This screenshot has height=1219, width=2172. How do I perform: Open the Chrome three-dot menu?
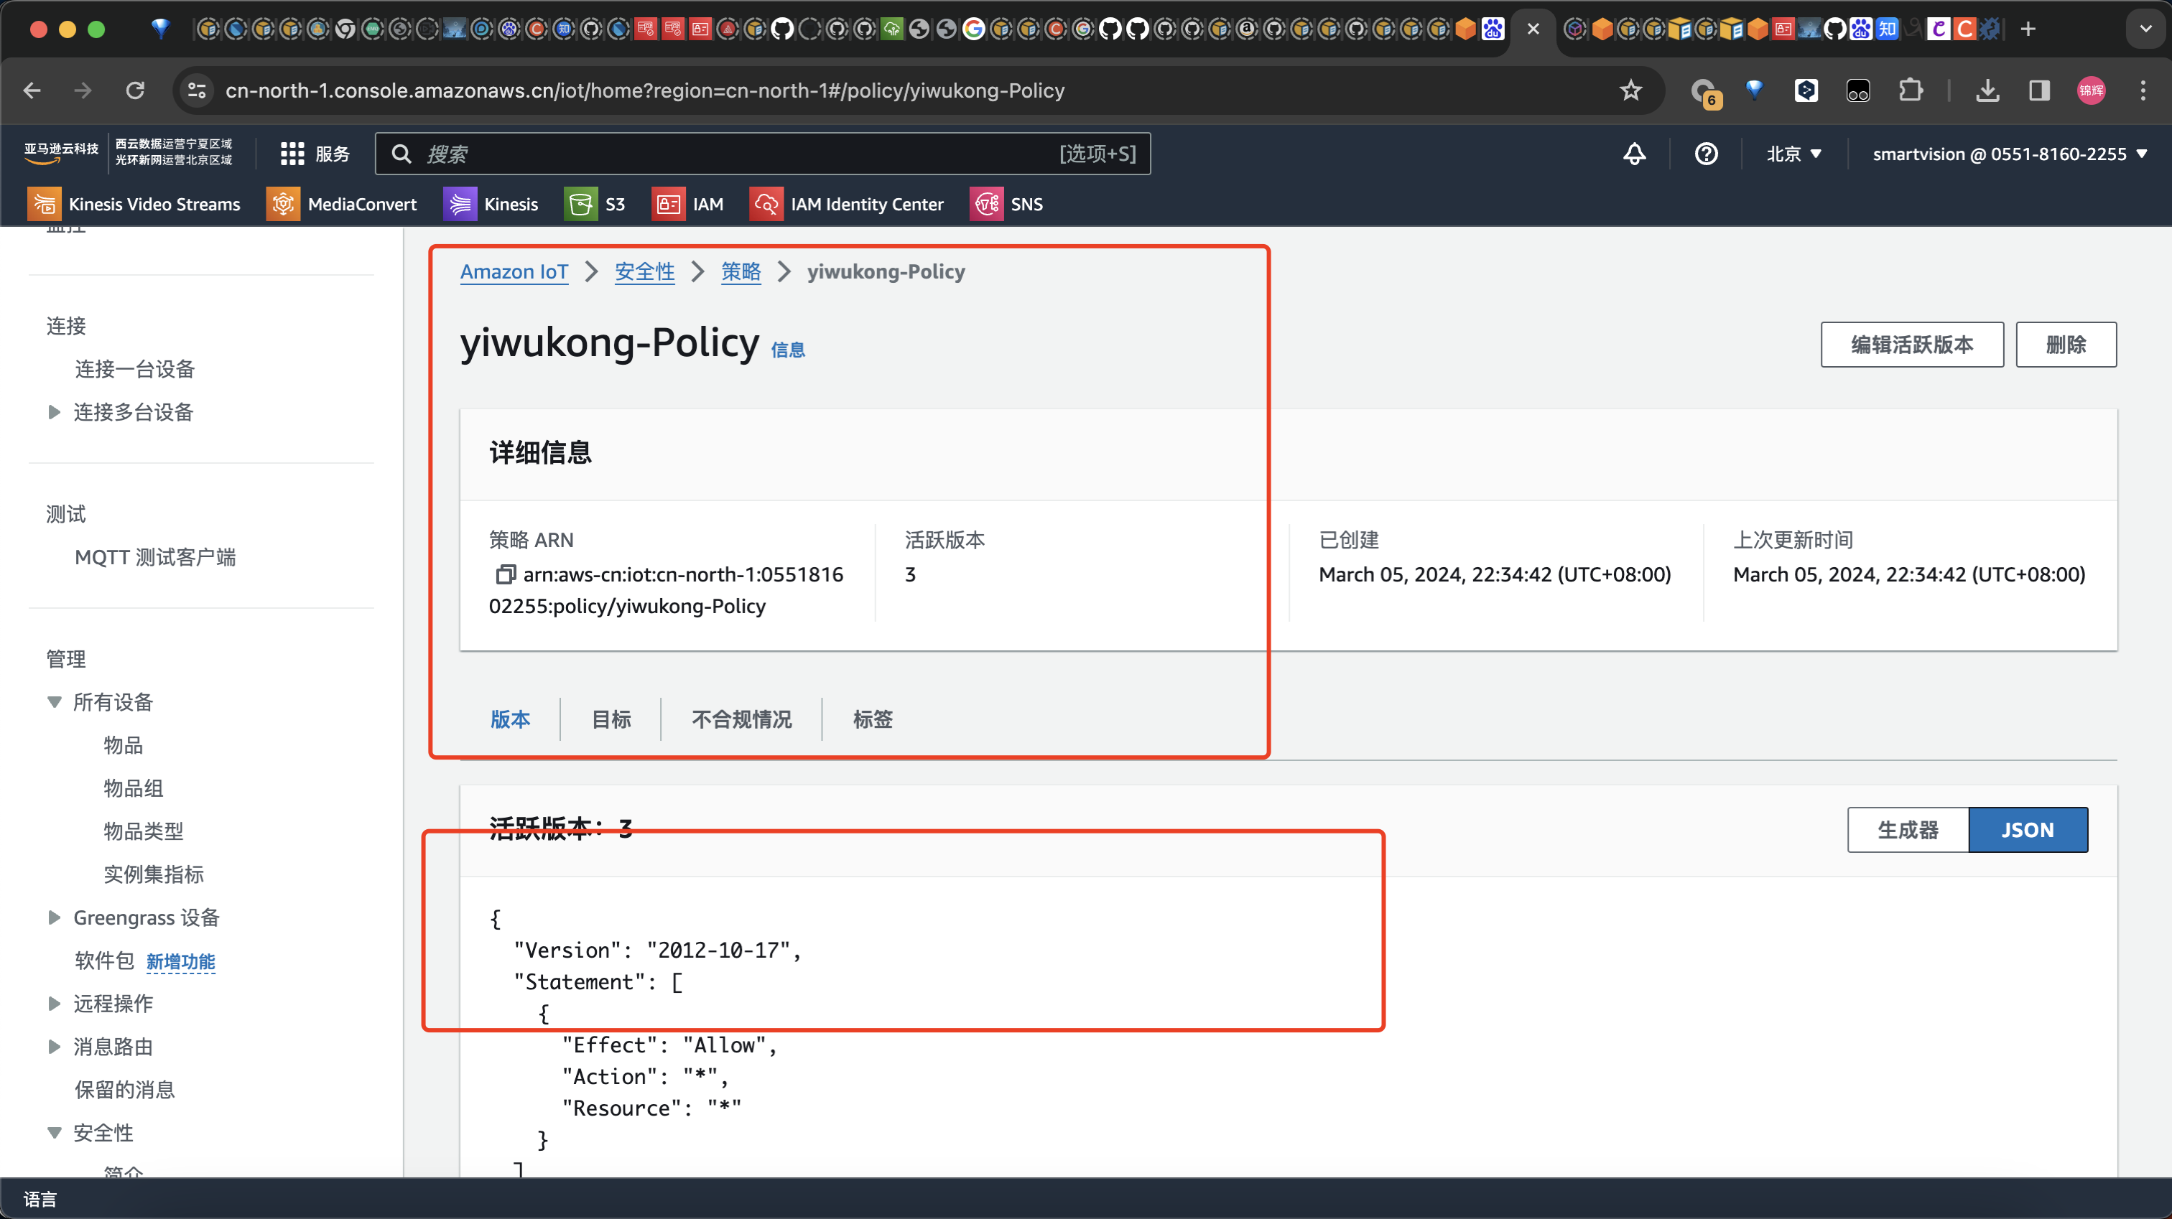[x=2143, y=90]
